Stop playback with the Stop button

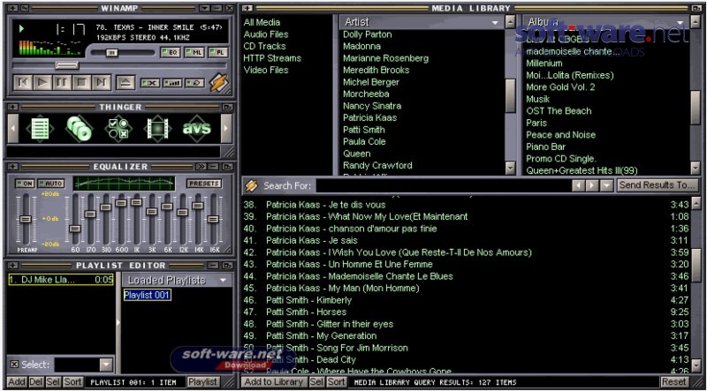[81, 82]
